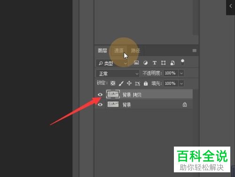Viewport: 235px width, 177px height.
Task: Lock layer position move icon
Action: click(x=129, y=83)
